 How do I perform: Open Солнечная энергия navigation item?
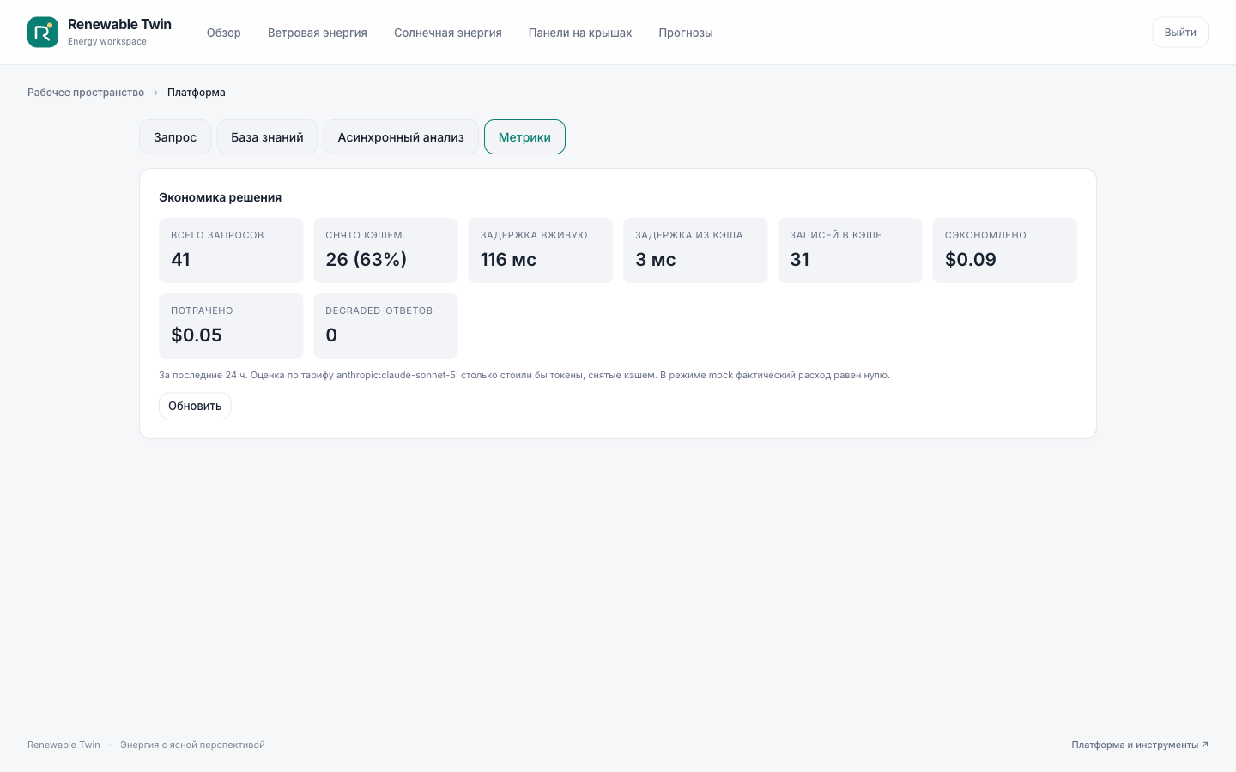tap(447, 33)
